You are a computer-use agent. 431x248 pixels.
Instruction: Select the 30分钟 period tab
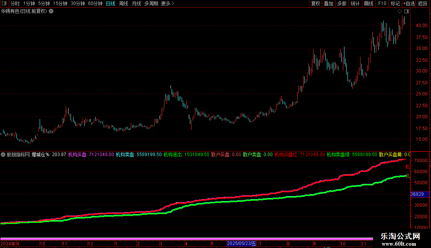[78, 3]
